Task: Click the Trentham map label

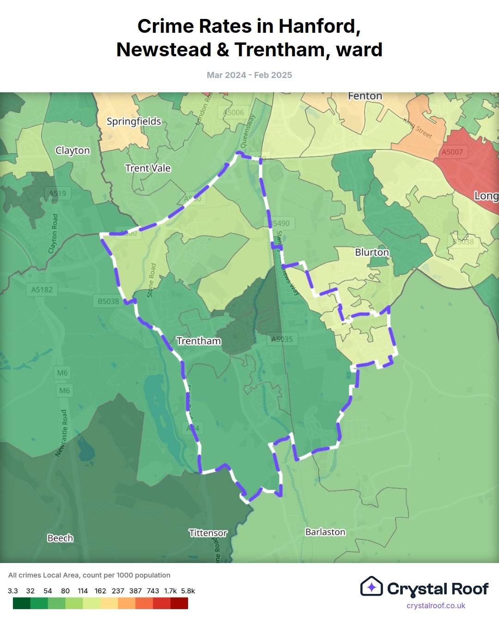Action: [x=199, y=341]
